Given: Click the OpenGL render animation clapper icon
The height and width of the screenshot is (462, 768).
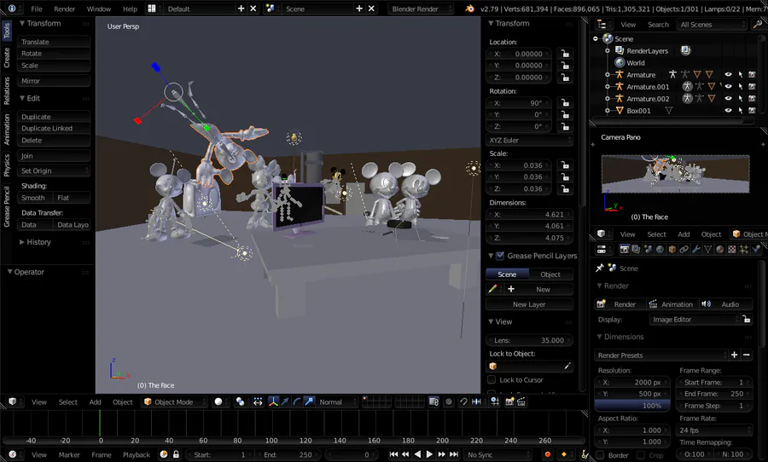Looking at the screenshot, I should 521,401.
